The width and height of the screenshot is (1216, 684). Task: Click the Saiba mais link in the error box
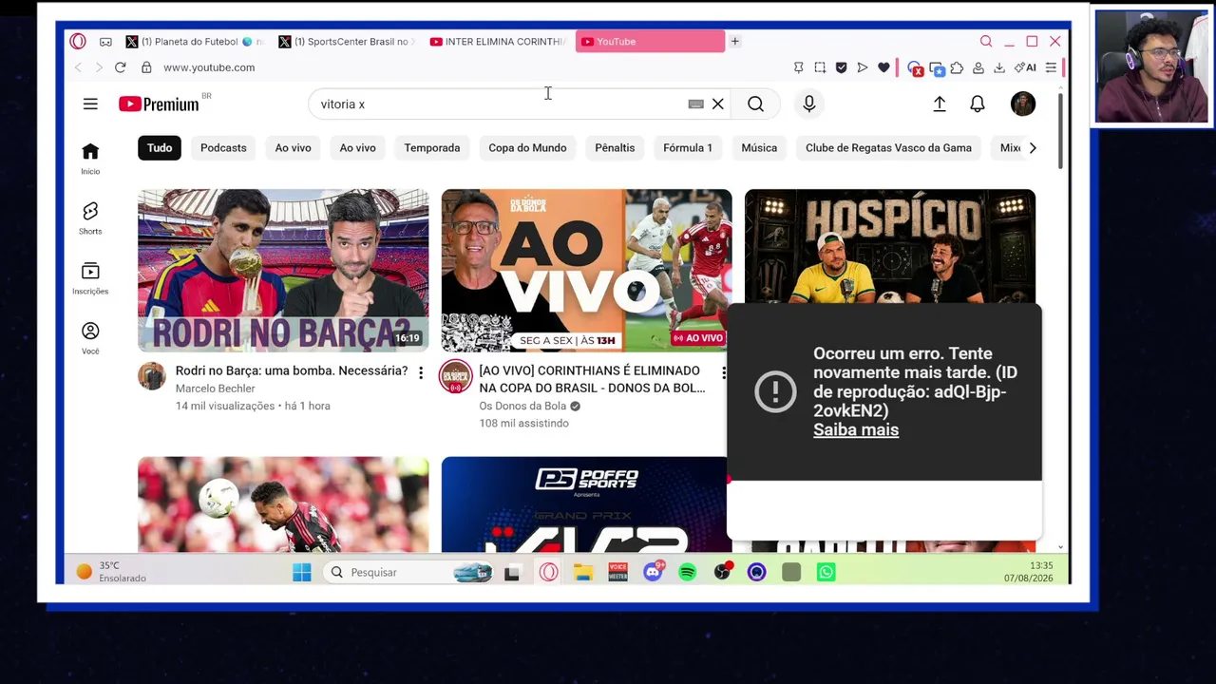[x=856, y=430]
